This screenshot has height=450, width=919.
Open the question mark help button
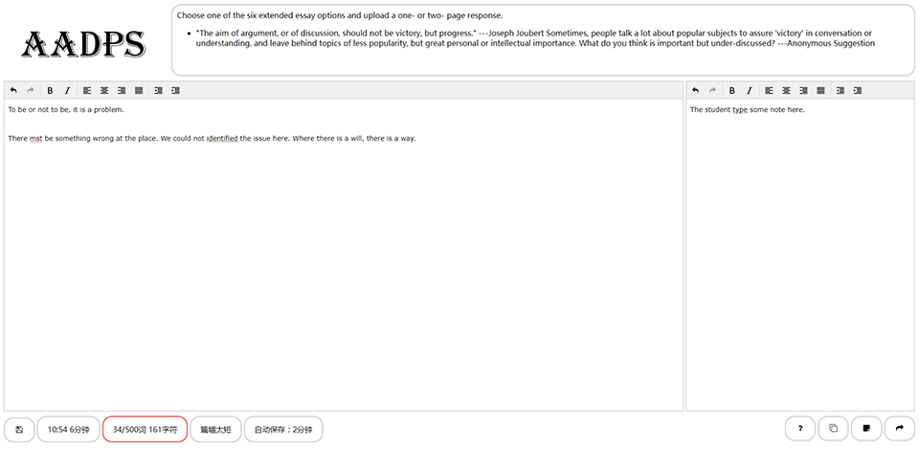pos(800,429)
